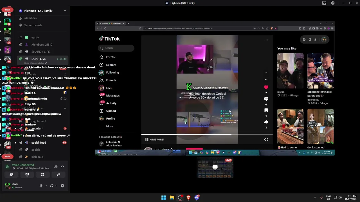Click Set a channel status

tap(35, 63)
